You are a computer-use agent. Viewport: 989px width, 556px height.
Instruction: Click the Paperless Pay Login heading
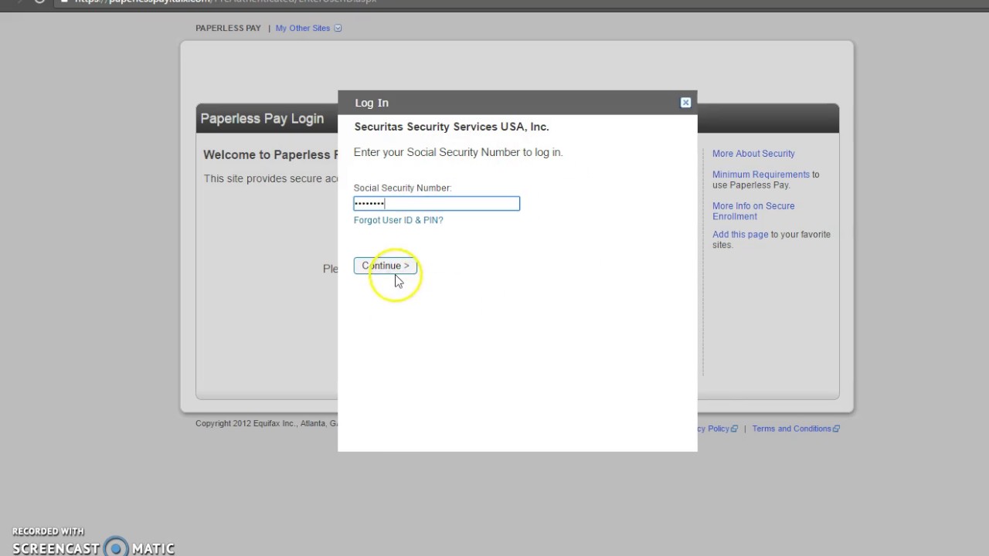[262, 118]
